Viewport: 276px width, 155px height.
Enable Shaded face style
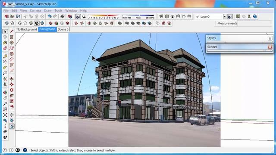[31, 23]
